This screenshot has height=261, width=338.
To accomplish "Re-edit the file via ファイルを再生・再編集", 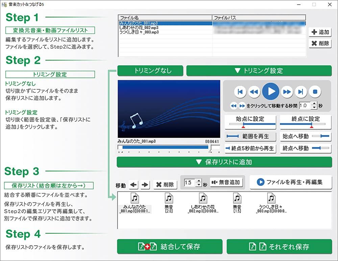I will pos(290,182).
